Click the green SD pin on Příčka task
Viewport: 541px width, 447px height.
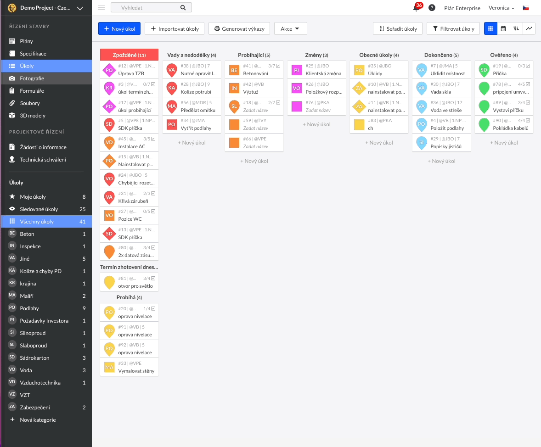pos(484,70)
